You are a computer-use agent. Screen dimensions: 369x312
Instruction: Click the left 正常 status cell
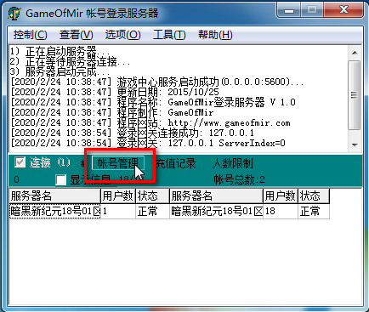pyautogui.click(x=152, y=211)
